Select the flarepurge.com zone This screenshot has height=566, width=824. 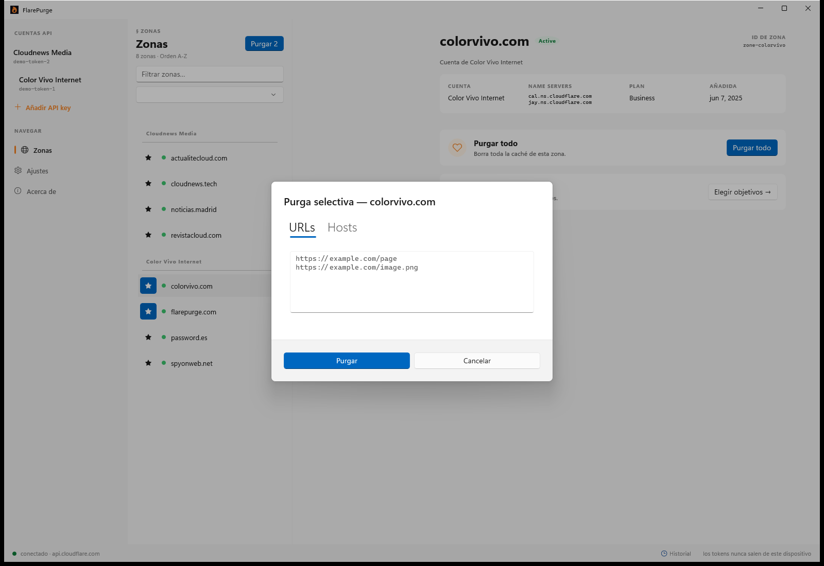coord(194,312)
